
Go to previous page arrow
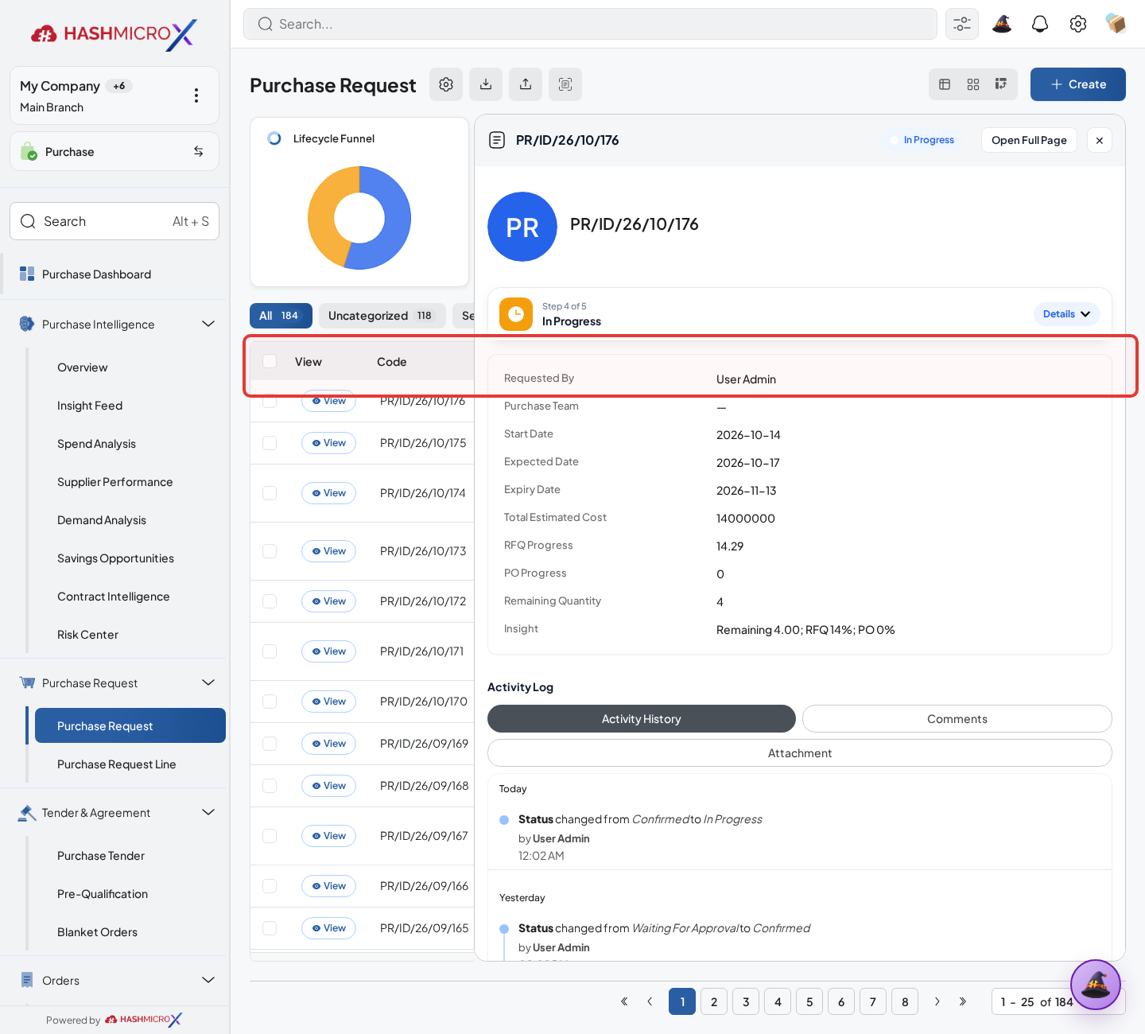650,1001
